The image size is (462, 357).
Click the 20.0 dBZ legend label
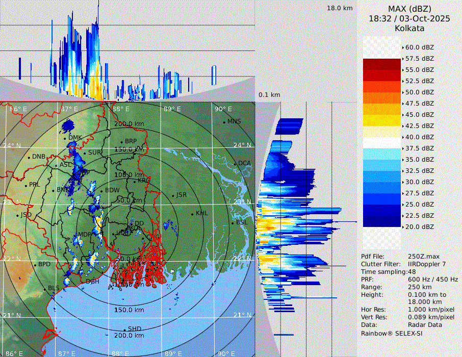coord(420,226)
